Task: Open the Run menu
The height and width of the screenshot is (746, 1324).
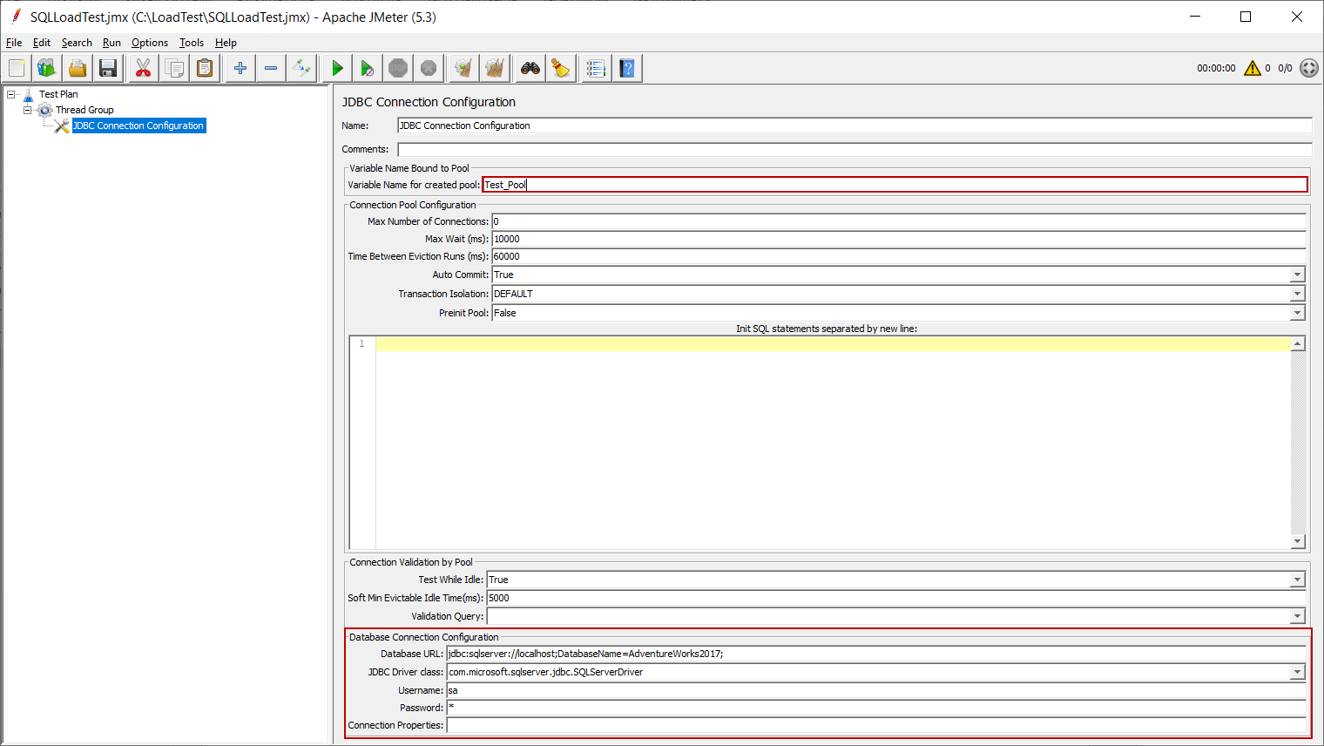Action: point(111,43)
